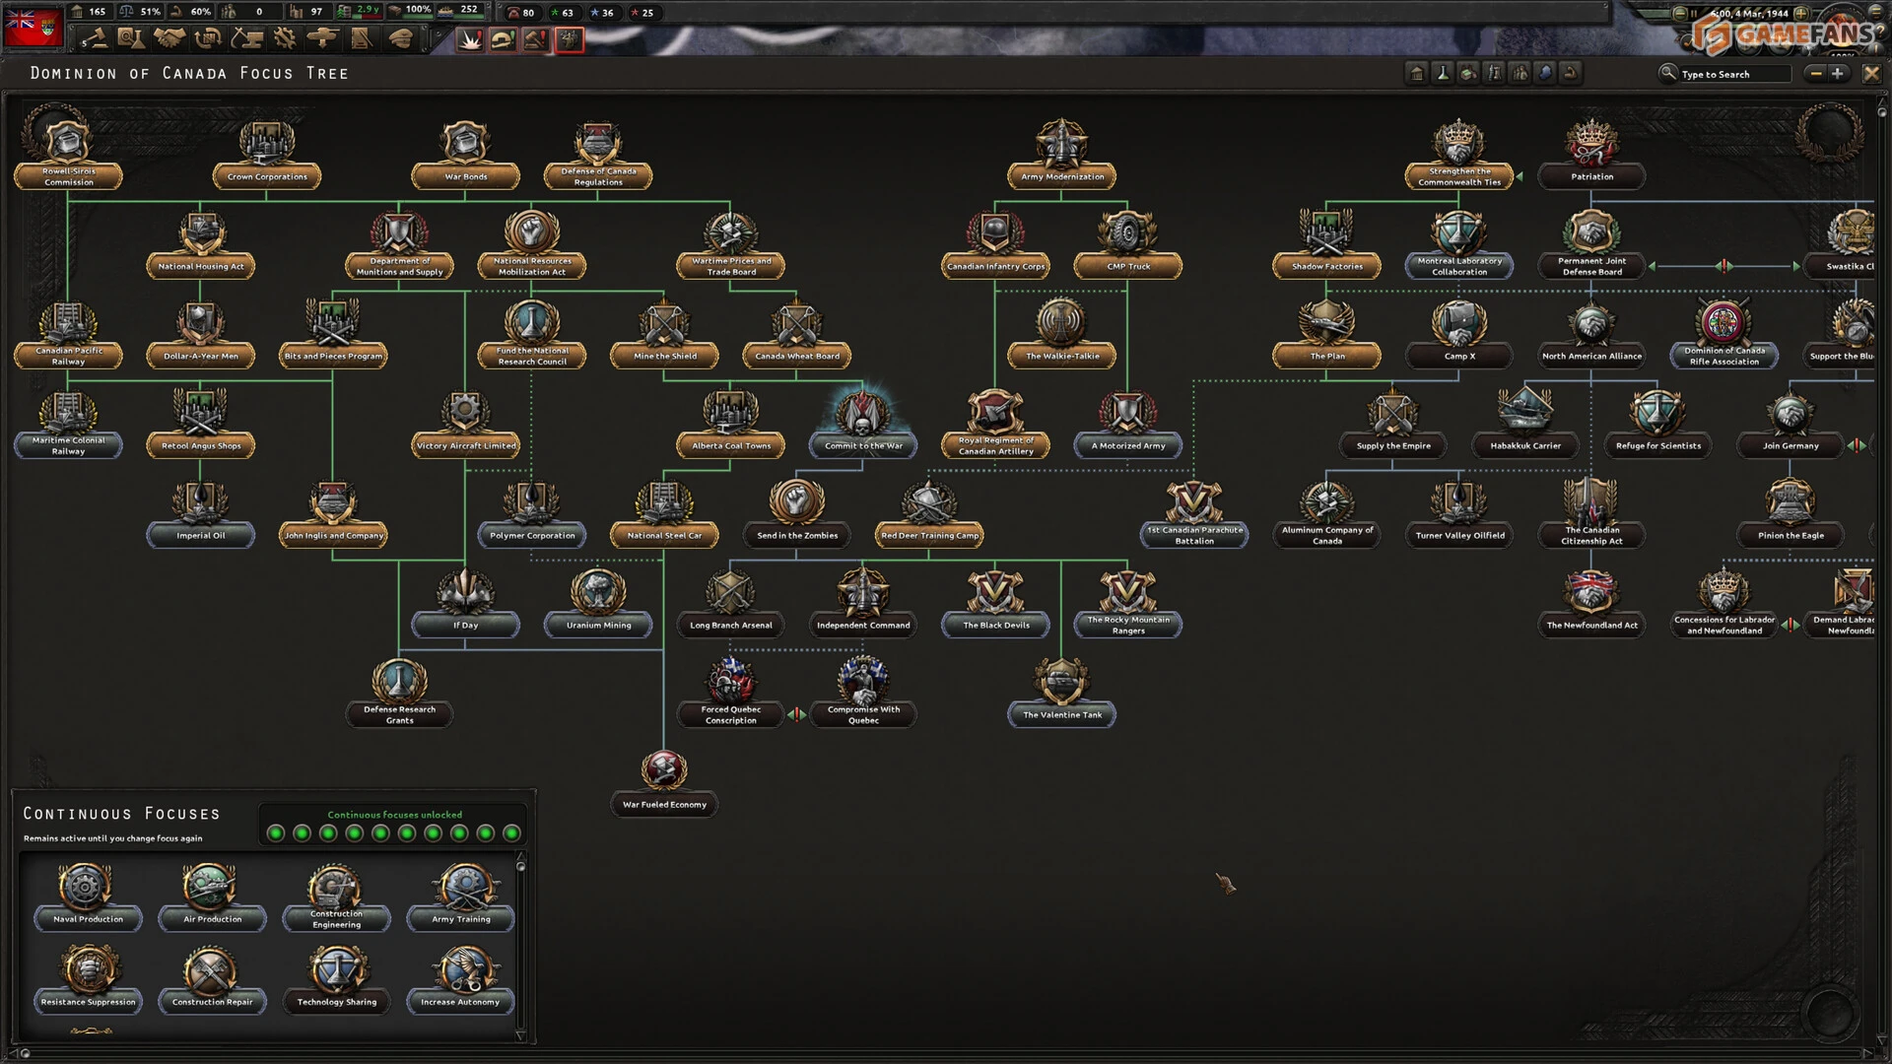Screen dimensions: 1892x1064
Task: Toggle the research flask focus filter
Action: (x=1443, y=73)
